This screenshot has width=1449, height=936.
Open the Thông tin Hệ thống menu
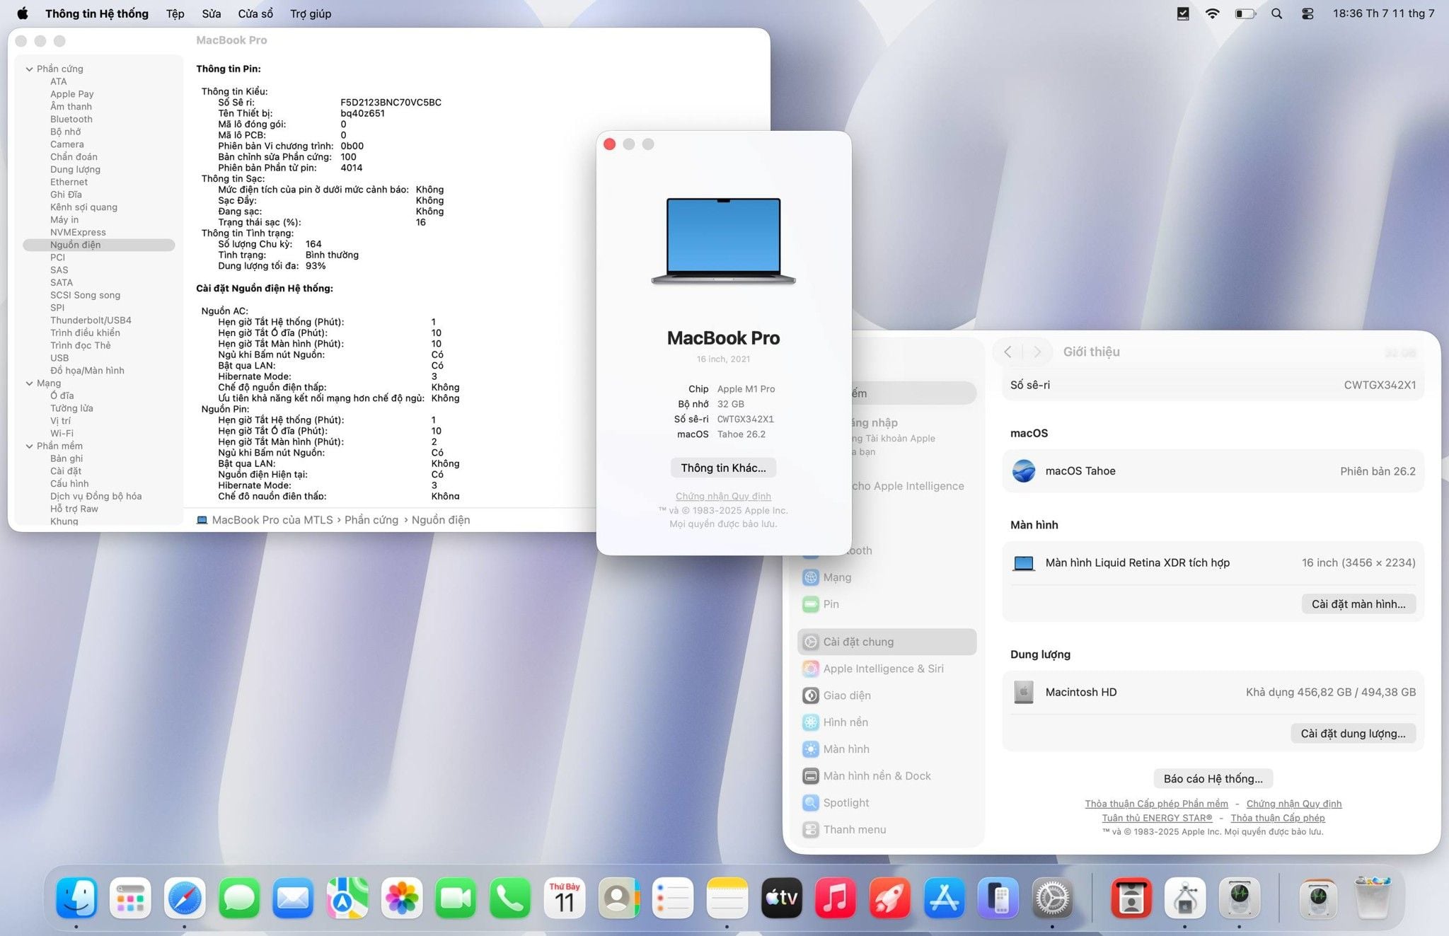[x=97, y=13]
